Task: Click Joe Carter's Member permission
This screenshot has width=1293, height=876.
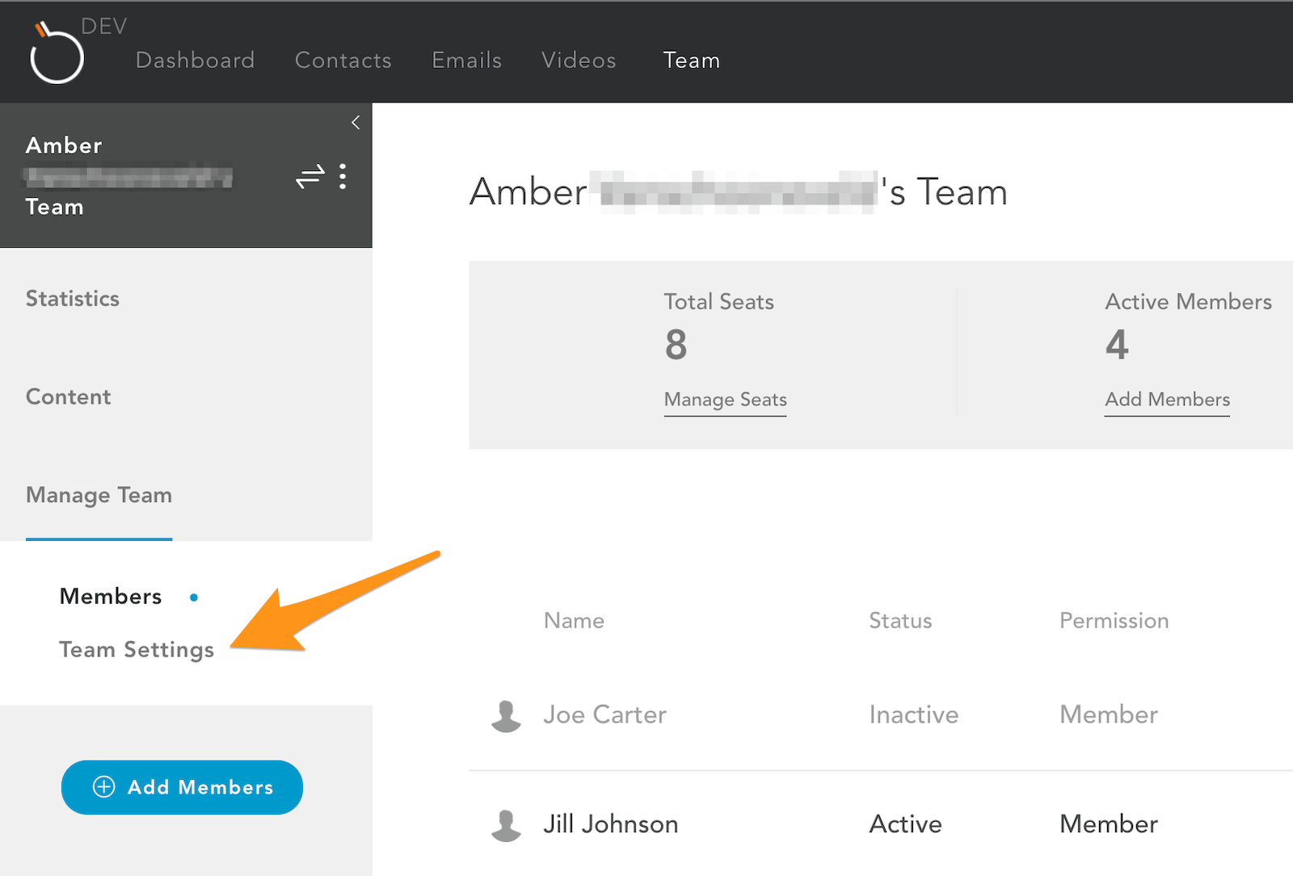Action: tap(1109, 715)
